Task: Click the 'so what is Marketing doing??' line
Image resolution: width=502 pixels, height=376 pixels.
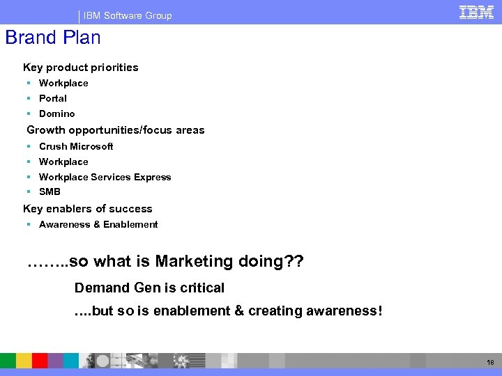Action: [x=165, y=261]
